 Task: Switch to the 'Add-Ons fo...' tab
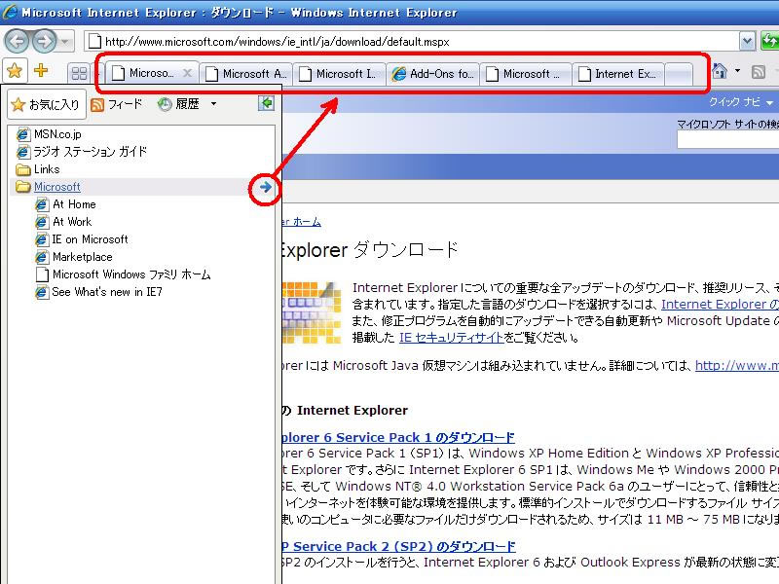[433, 74]
